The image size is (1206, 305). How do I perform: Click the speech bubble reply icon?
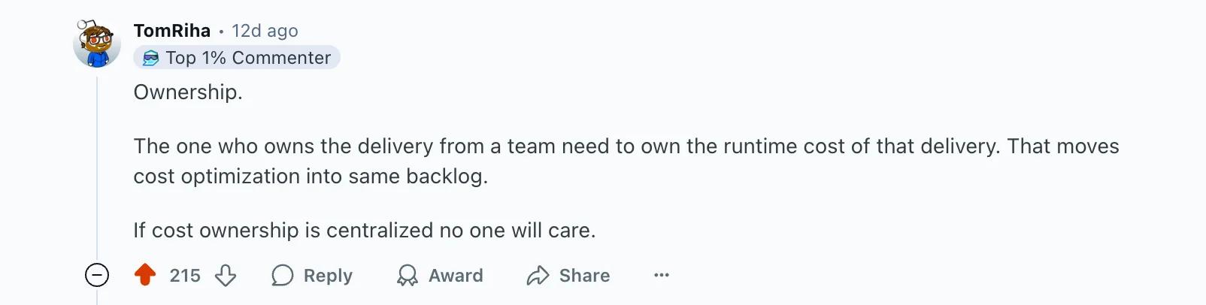tap(282, 276)
